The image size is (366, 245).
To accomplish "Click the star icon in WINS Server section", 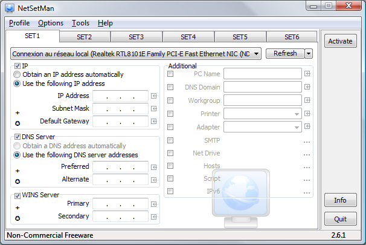I will [x=18, y=218].
